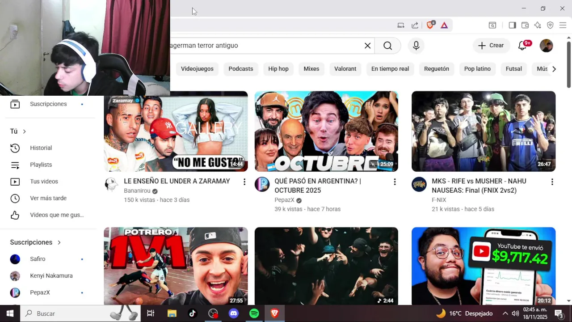Open TikTok from the taskbar
Image resolution: width=572 pixels, height=322 pixels.
click(x=192, y=314)
